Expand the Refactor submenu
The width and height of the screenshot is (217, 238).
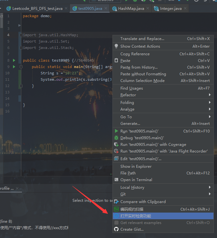(163, 95)
